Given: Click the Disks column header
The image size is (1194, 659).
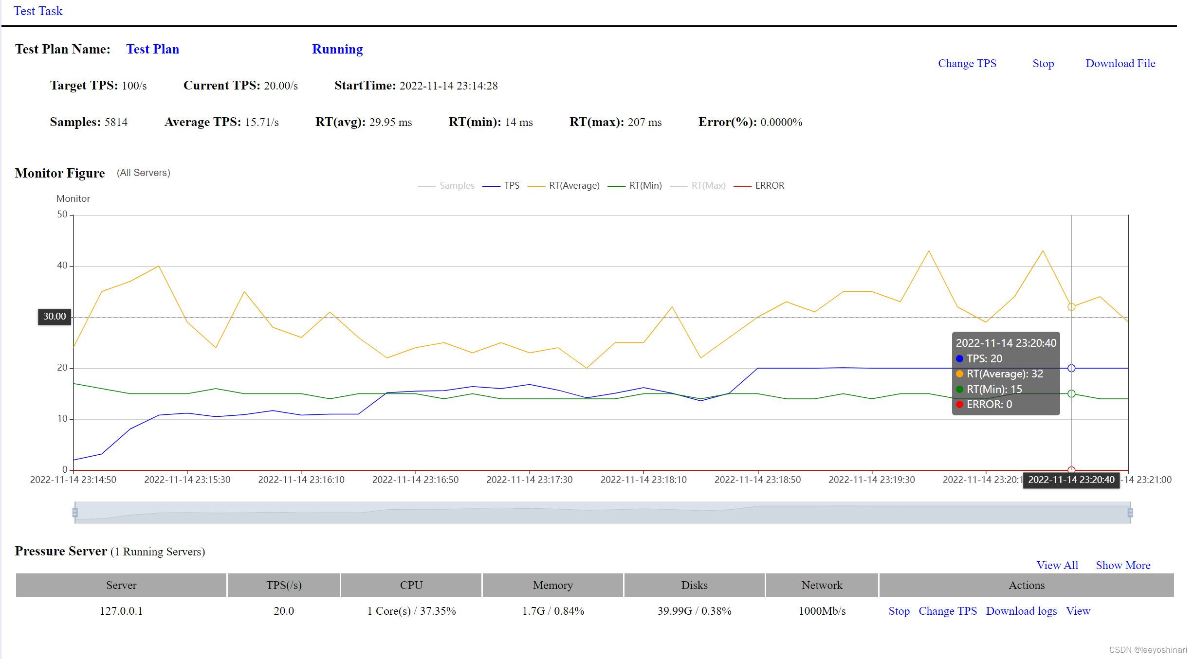Looking at the screenshot, I should [695, 585].
